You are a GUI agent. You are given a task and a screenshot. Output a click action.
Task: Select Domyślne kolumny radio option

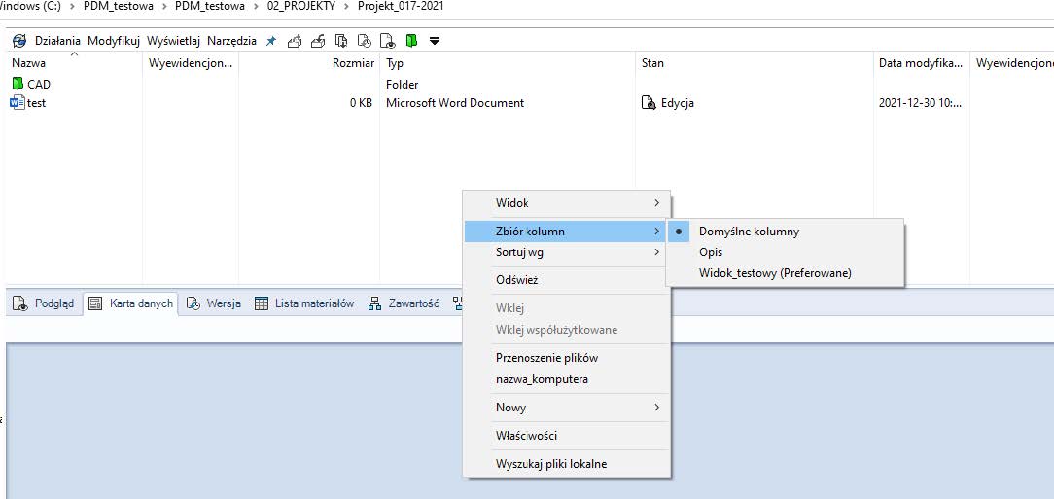click(785, 232)
